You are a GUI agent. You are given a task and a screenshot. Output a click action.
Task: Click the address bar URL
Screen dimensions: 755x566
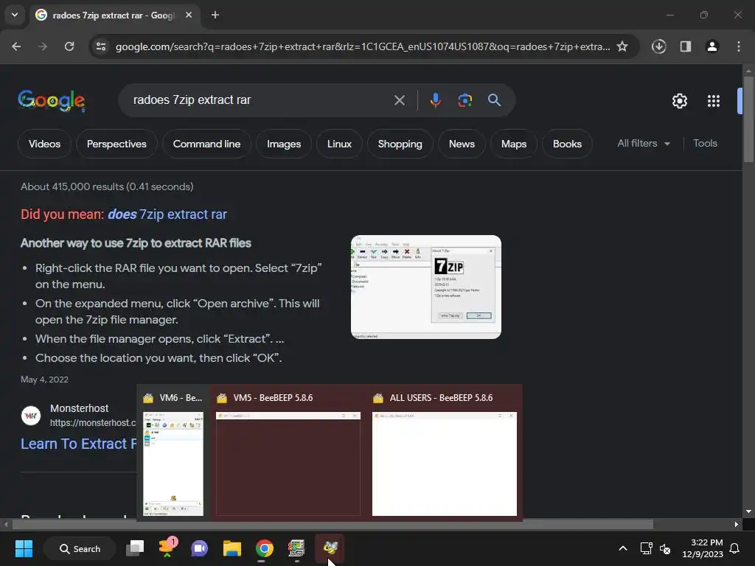pos(363,46)
